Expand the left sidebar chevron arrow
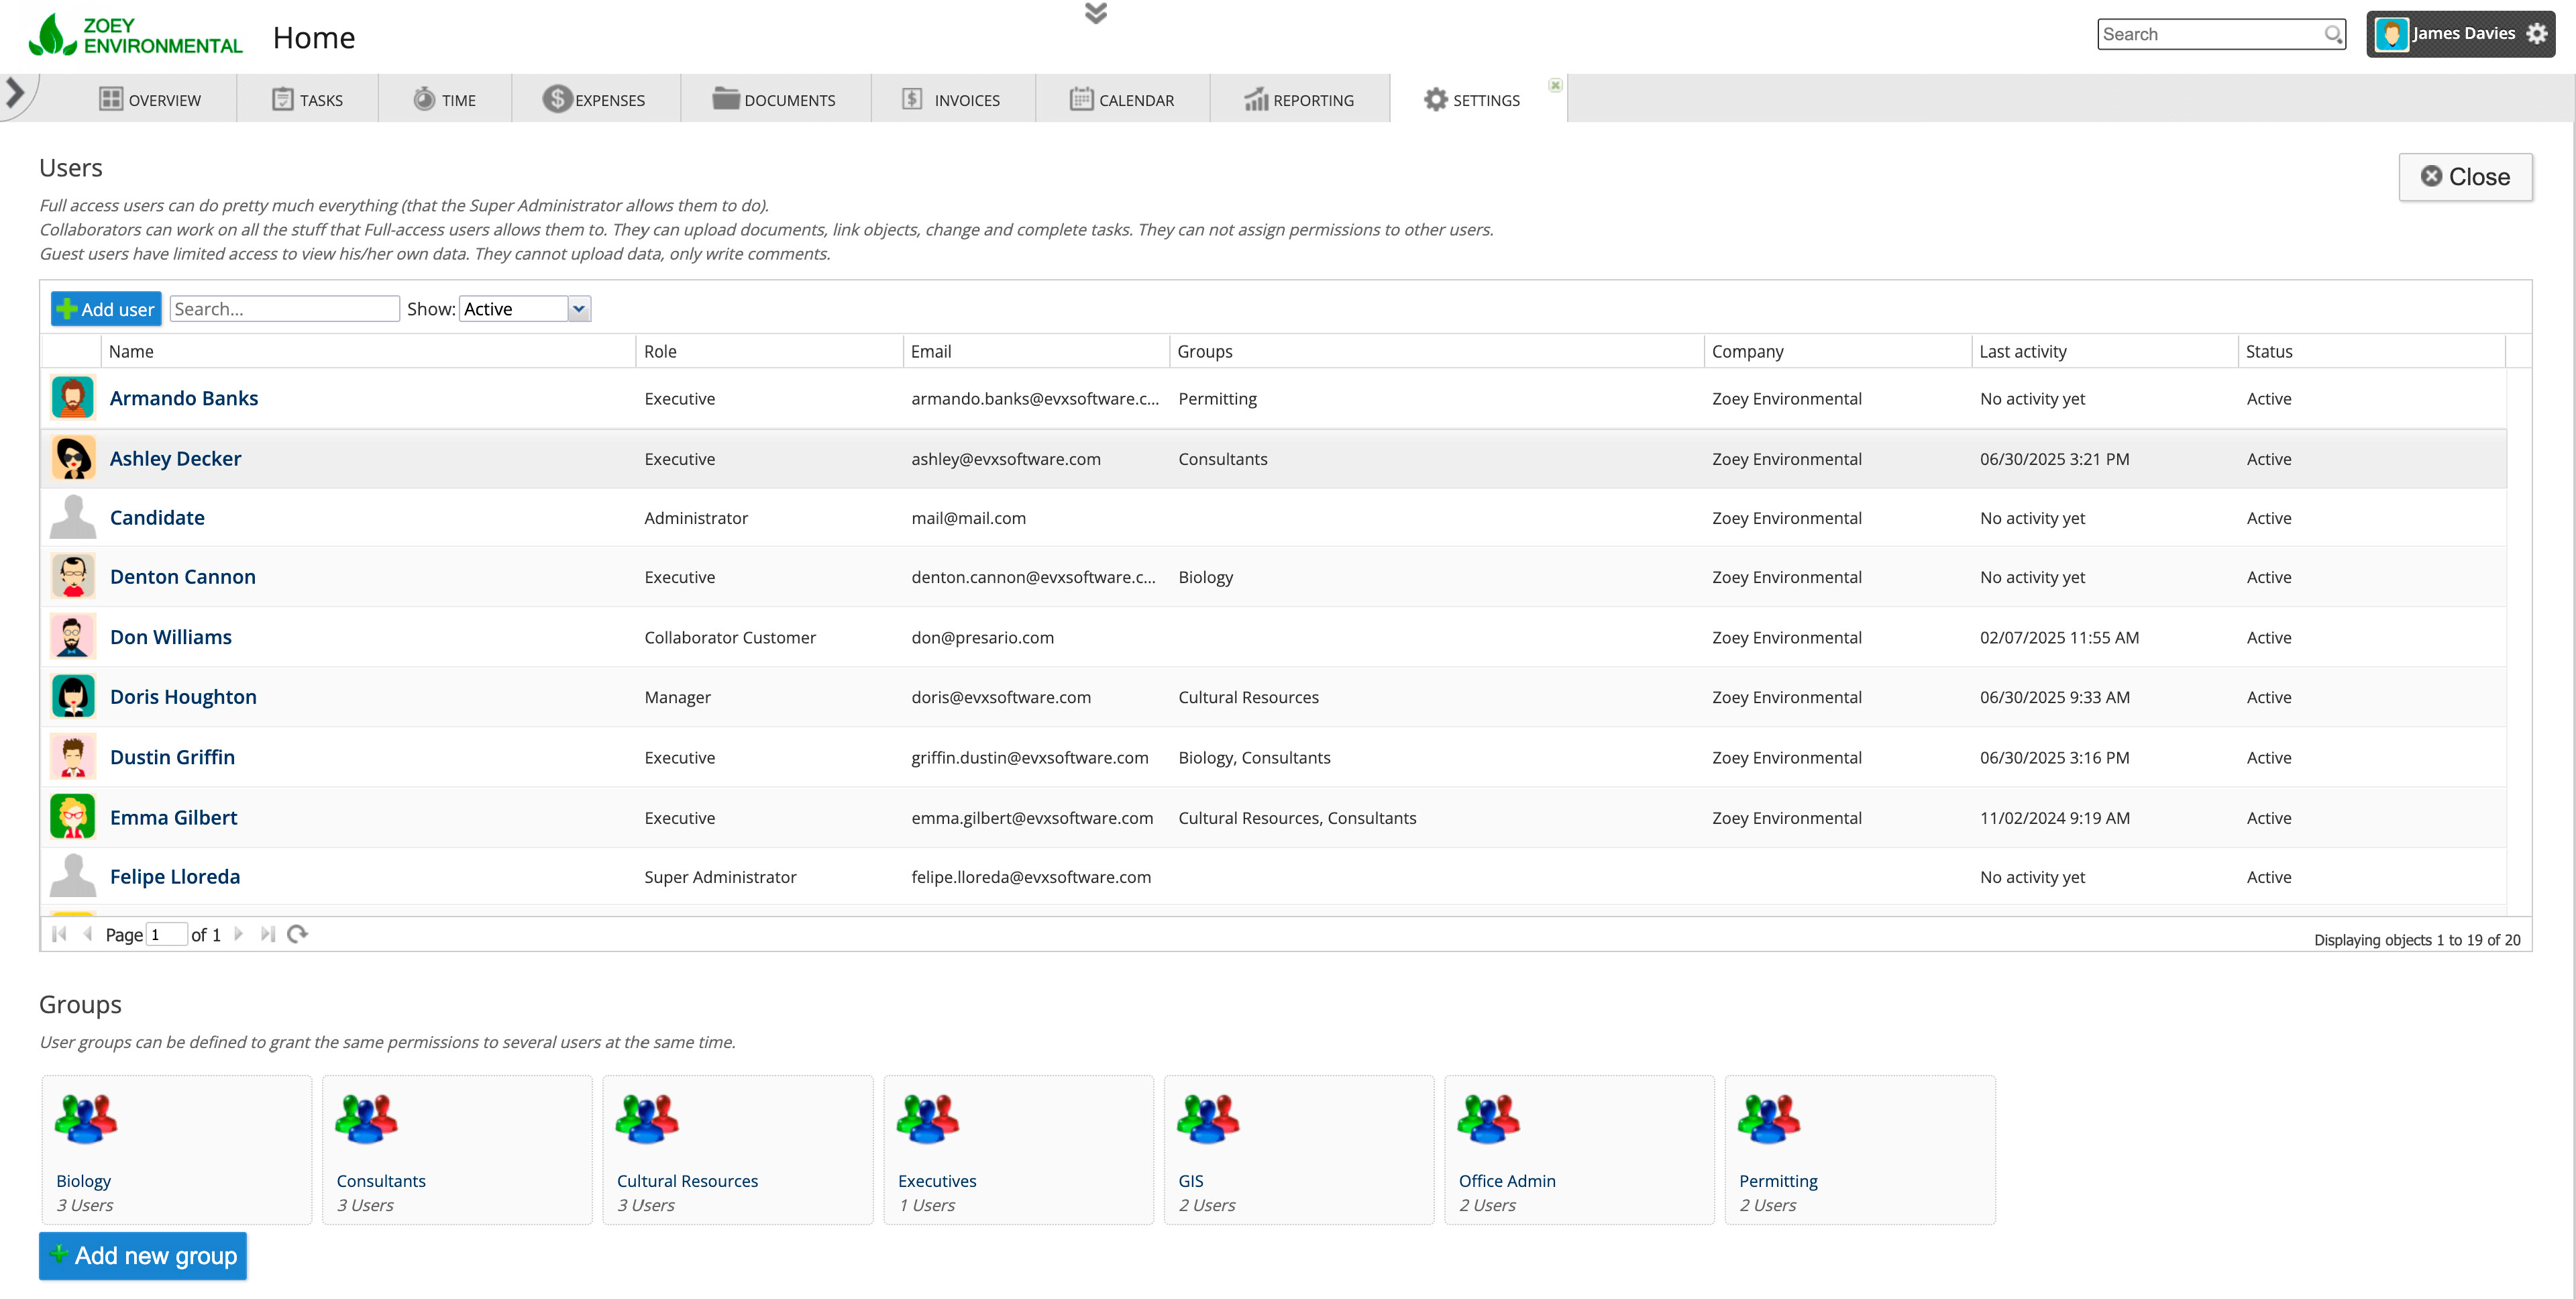This screenshot has width=2576, height=1299. 15,94
